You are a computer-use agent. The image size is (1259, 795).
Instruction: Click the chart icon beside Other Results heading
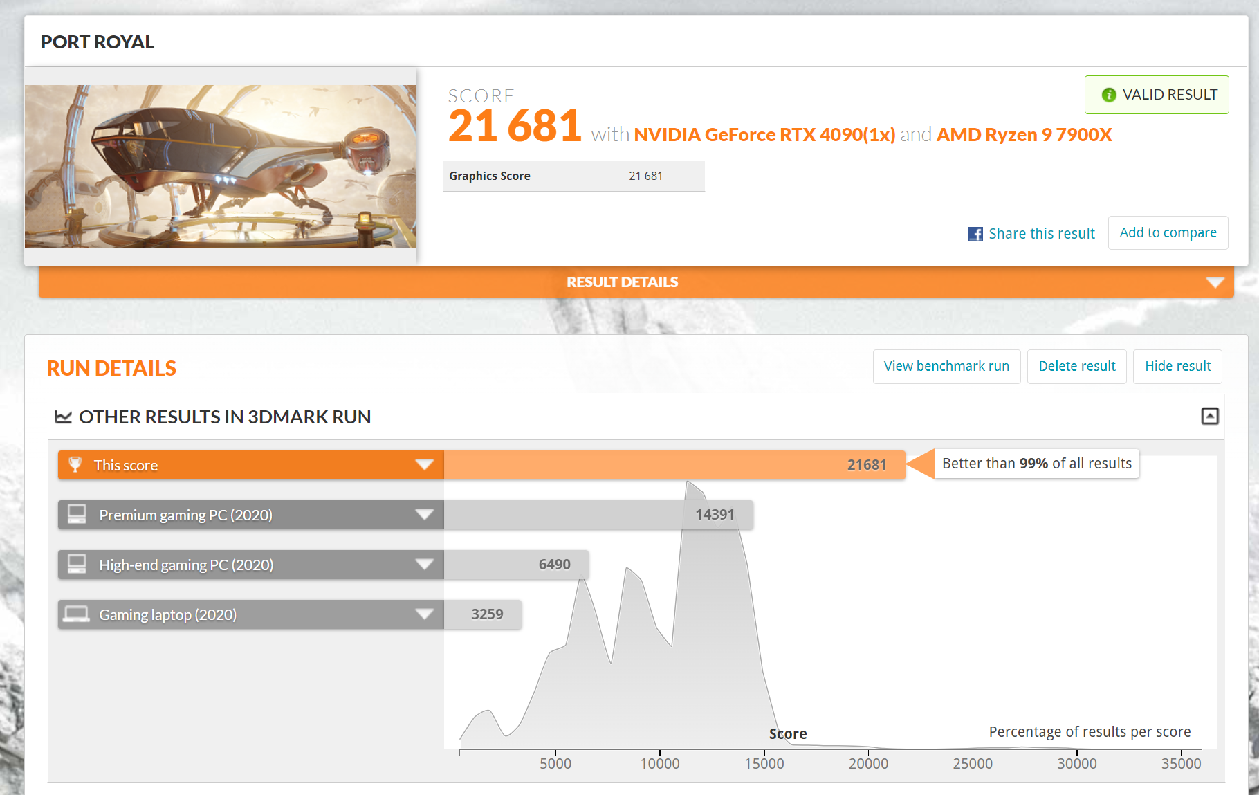pos(64,417)
